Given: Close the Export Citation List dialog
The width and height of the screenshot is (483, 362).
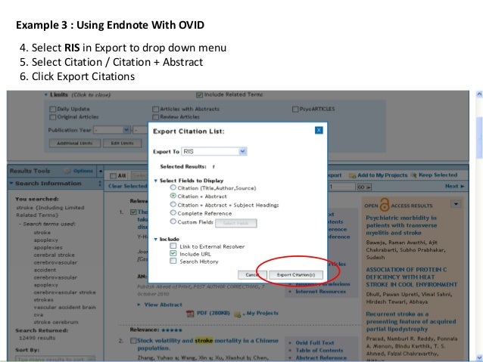Looking at the screenshot, I should [x=319, y=131].
